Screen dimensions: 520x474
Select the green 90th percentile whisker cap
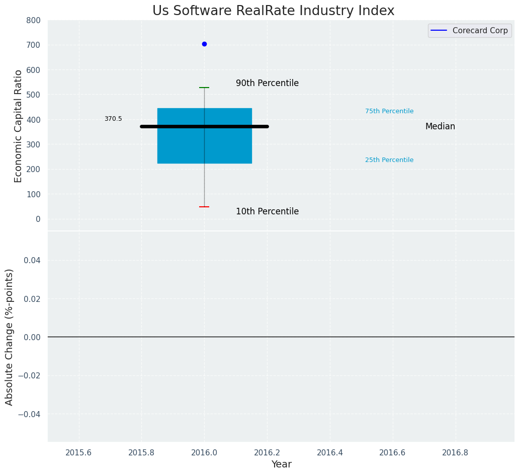pos(204,88)
